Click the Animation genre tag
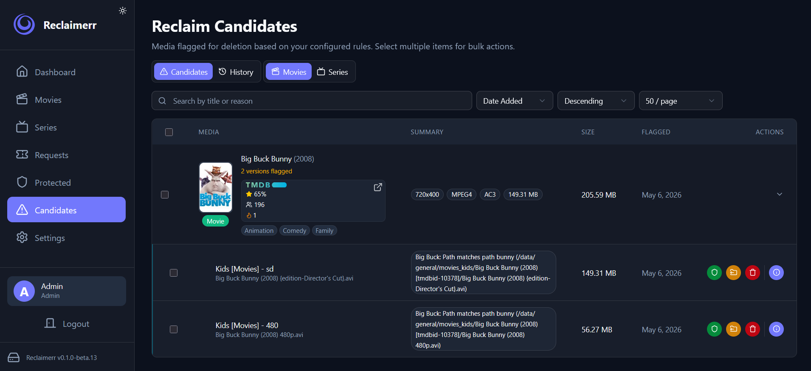Viewport: 811px width, 371px height. click(259, 230)
